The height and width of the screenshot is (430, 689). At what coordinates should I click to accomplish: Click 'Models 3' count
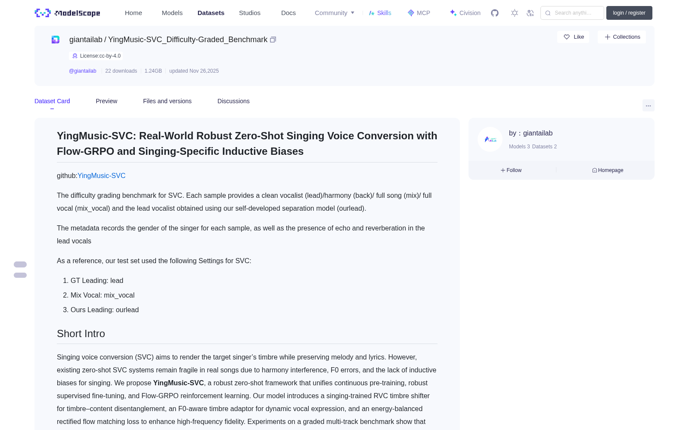(519, 147)
